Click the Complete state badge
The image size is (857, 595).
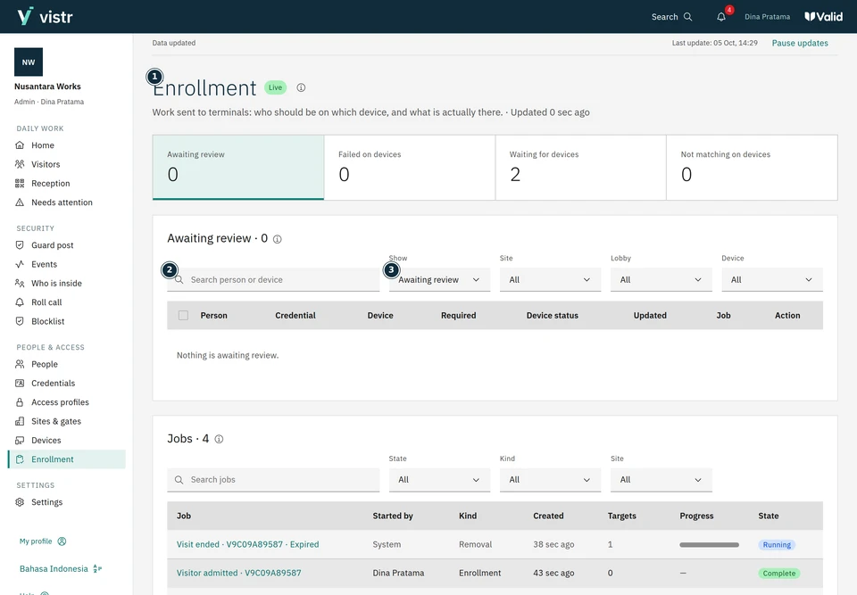[x=778, y=574]
